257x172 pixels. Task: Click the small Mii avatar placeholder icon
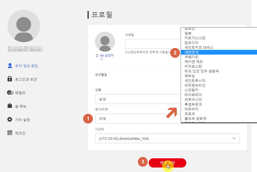[x=105, y=42]
